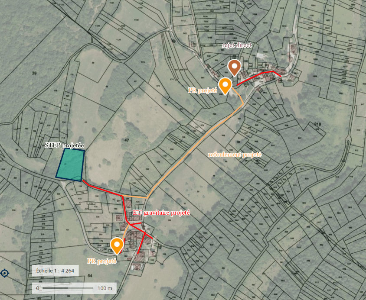366x300 pixels.
Task: Click the refoulement projeté label
Action: 235,154
